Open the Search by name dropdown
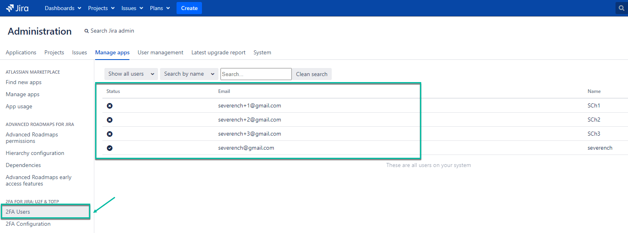The image size is (628, 233). tap(189, 74)
